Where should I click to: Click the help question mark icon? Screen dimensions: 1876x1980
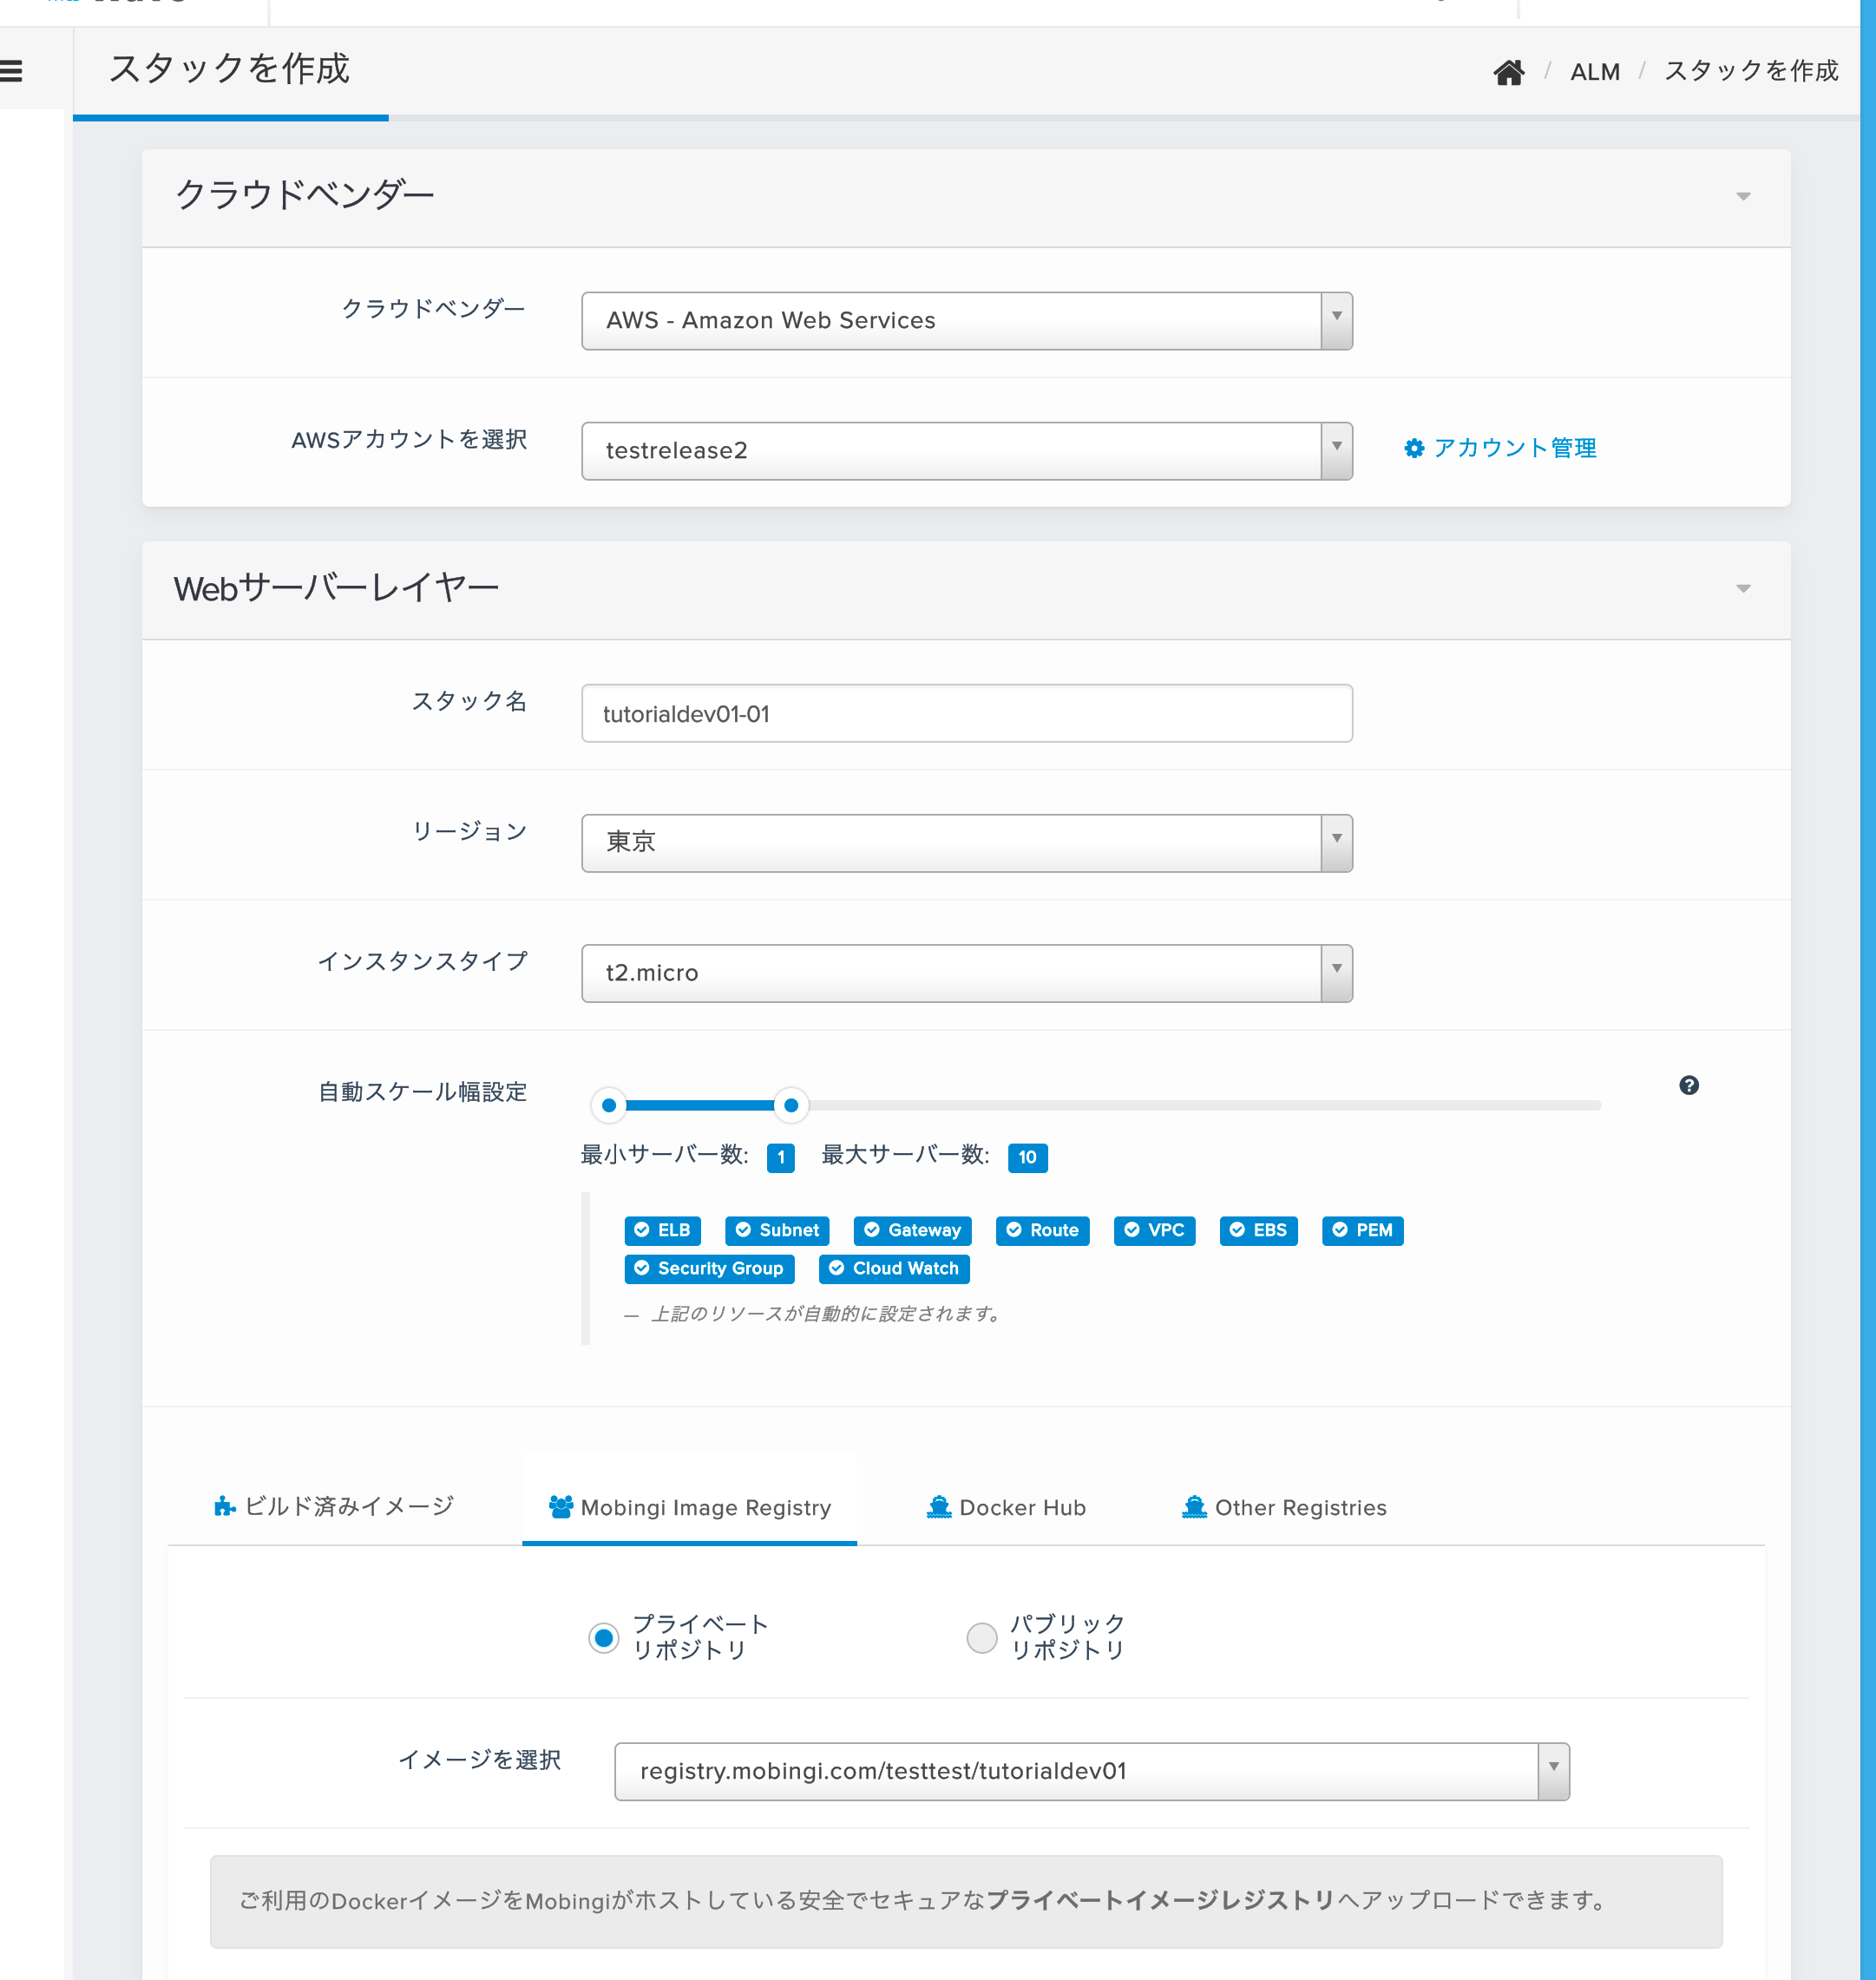click(1688, 1085)
